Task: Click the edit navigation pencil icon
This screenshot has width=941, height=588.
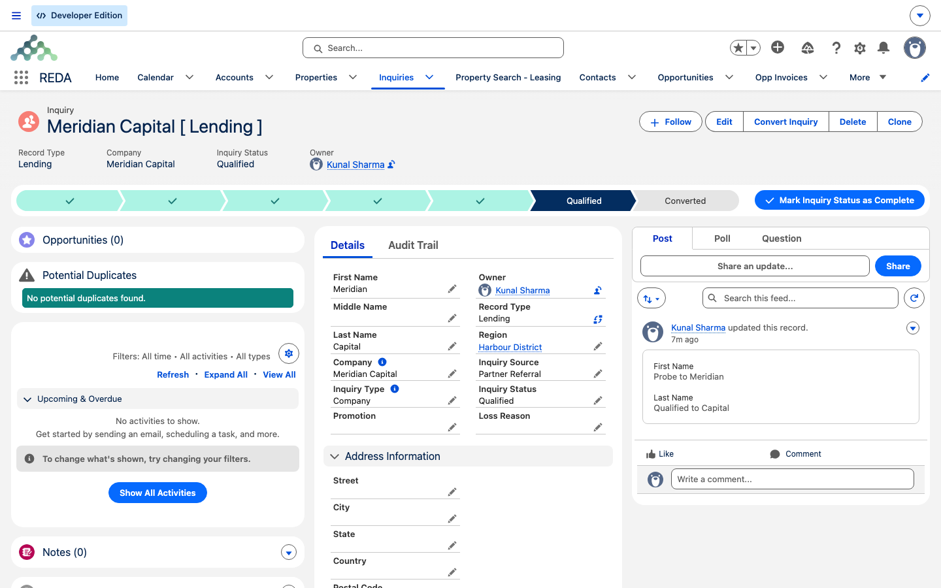Action: (925, 78)
